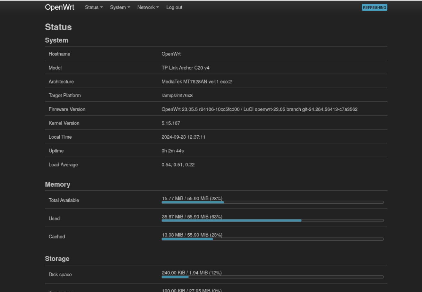Click the Firmware Version row label
This screenshot has height=292, width=422.
click(x=67, y=109)
